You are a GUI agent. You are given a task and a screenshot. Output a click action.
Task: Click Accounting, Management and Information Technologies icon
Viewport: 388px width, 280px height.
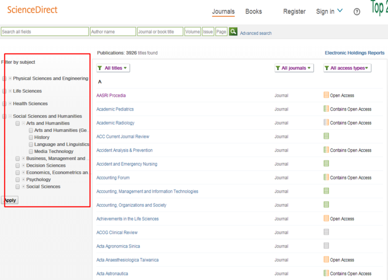tap(326, 191)
